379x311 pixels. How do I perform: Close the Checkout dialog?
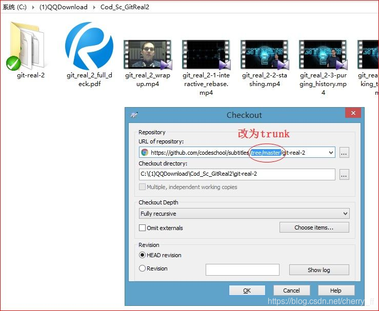pos(353,113)
